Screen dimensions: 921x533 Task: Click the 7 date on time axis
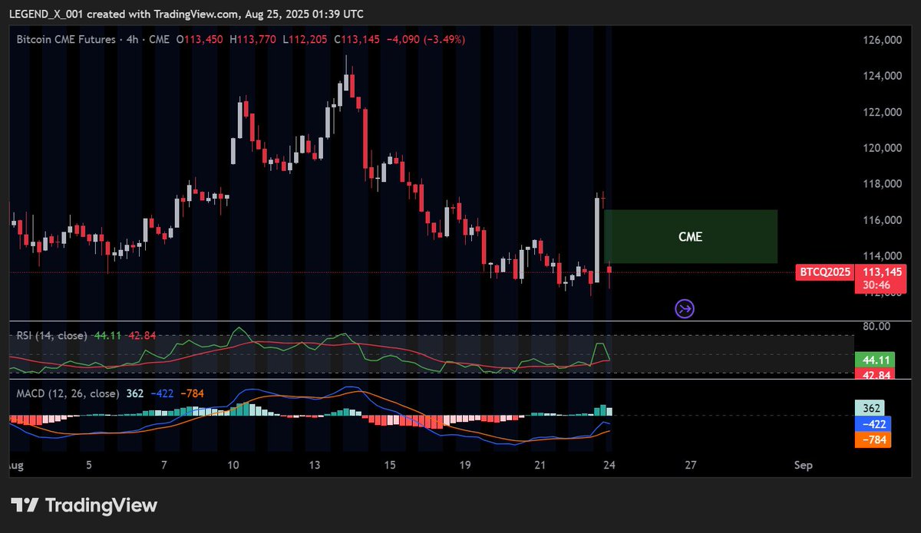pos(164,465)
